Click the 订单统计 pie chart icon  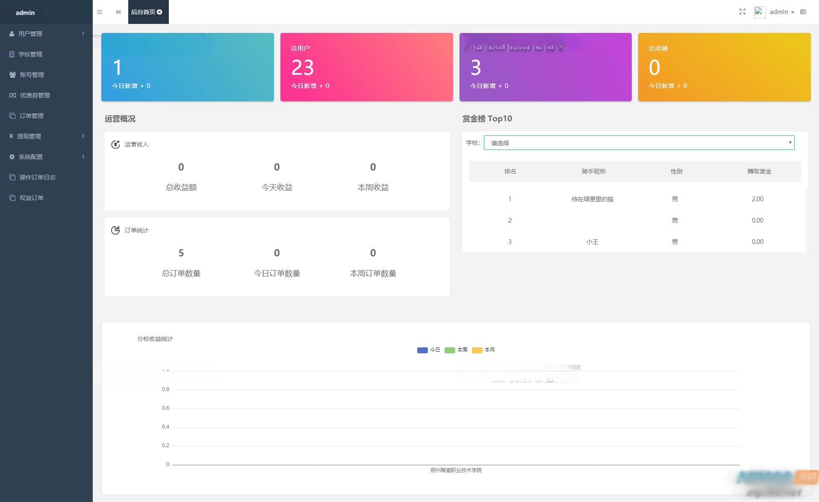(115, 230)
